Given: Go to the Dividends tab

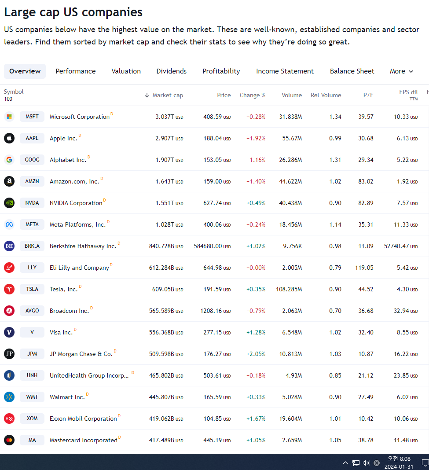Looking at the screenshot, I should point(172,71).
